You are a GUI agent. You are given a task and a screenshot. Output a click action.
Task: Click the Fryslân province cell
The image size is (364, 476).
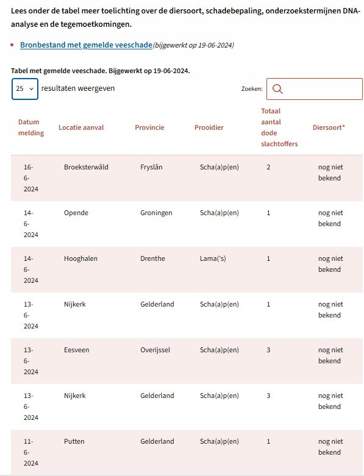pyautogui.click(x=151, y=167)
